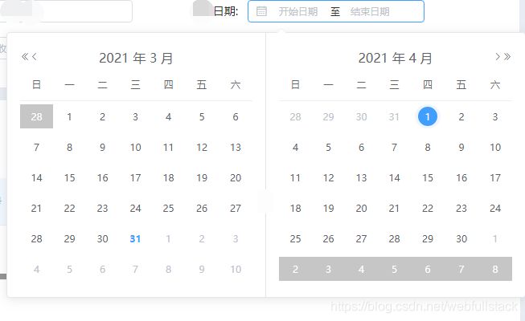Pick April 13 in right calendar
Viewport: 525px width, 321px height.
tap(361, 177)
